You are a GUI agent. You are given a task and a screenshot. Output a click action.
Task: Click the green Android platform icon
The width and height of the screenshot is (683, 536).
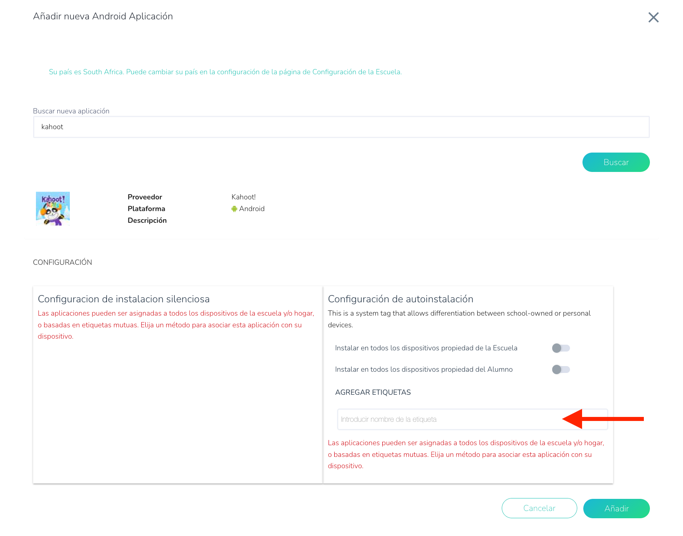(234, 209)
